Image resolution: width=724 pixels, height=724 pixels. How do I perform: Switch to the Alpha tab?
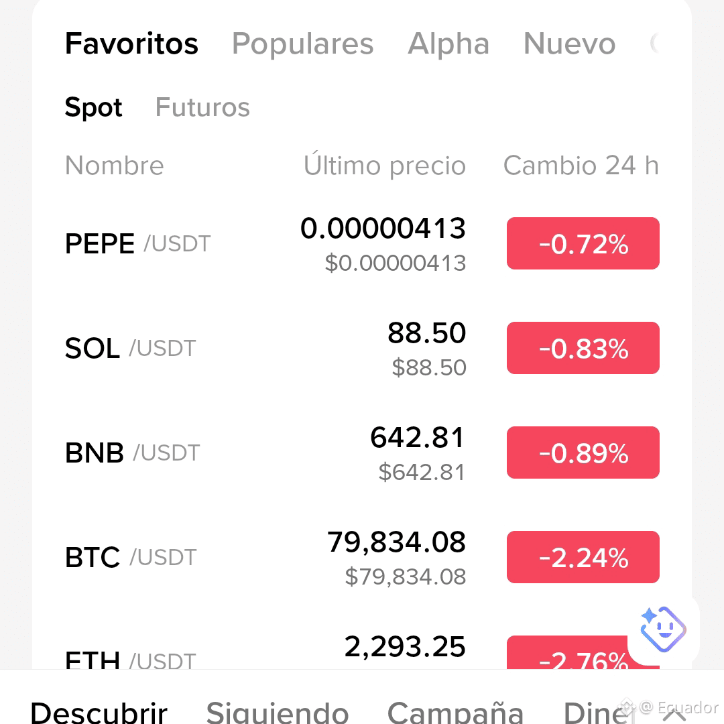pyautogui.click(x=448, y=44)
